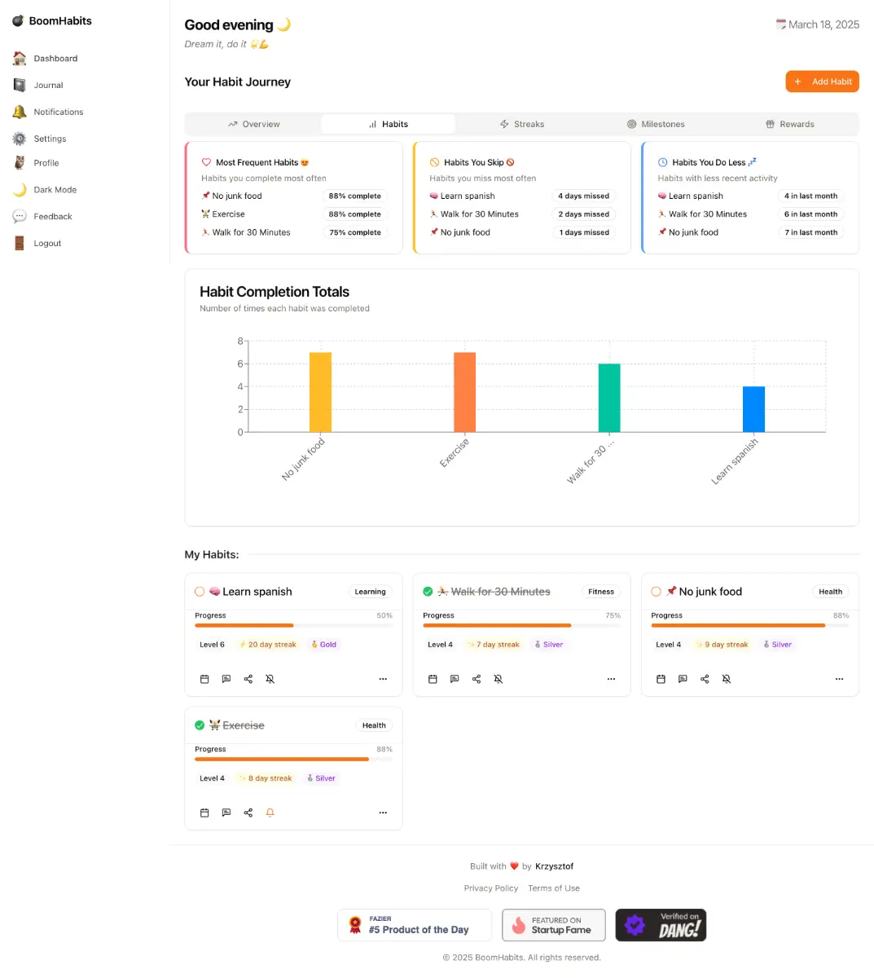Image resolution: width=874 pixels, height=978 pixels.
Task: Uncheck the Walk for 30 Minutes habit
Action: [428, 592]
